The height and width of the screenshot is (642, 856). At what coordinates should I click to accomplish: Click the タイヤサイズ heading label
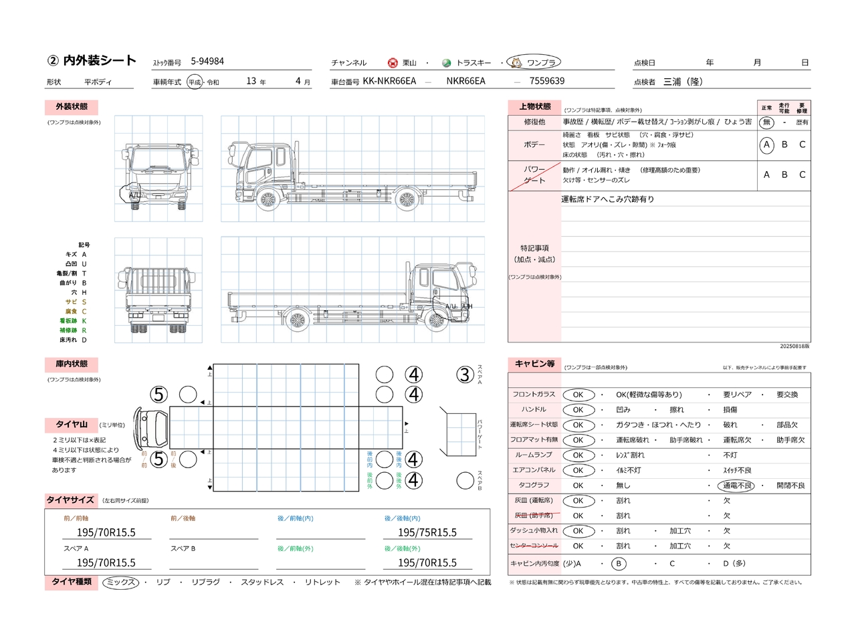(70, 500)
